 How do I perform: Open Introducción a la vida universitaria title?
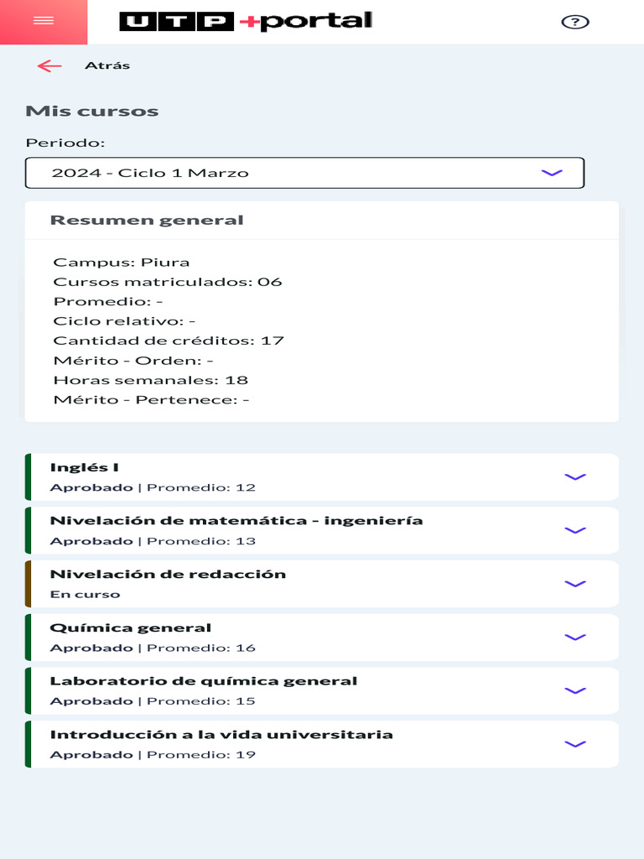(221, 735)
